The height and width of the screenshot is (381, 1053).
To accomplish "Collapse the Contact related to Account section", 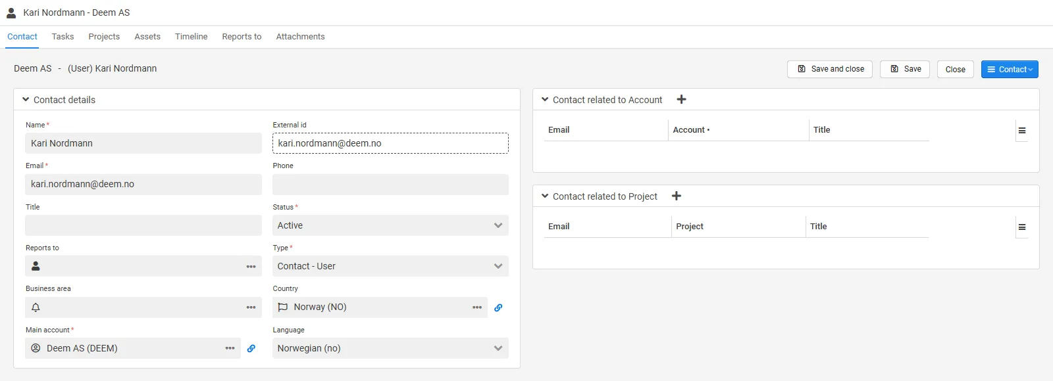I will tap(545, 99).
